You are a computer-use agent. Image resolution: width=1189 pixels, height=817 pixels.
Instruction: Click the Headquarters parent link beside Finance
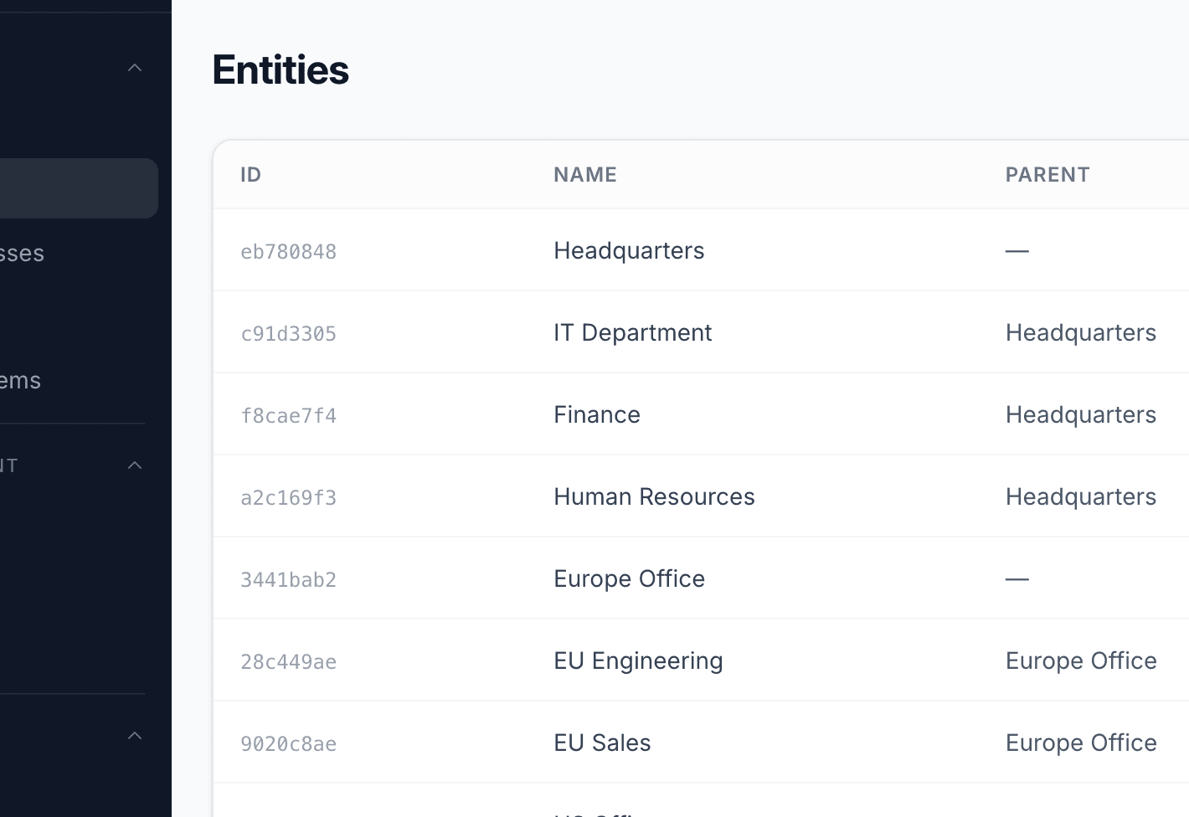pyautogui.click(x=1080, y=414)
